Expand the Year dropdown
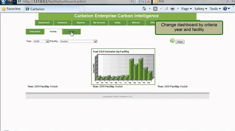 [x=48, y=42]
